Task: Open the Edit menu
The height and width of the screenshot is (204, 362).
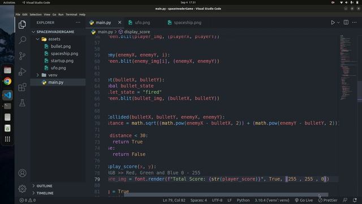Action: click(25, 14)
